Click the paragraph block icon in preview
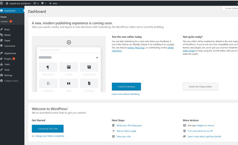Image resolution: width=238 pixels, height=145 pixels. coord(48,67)
